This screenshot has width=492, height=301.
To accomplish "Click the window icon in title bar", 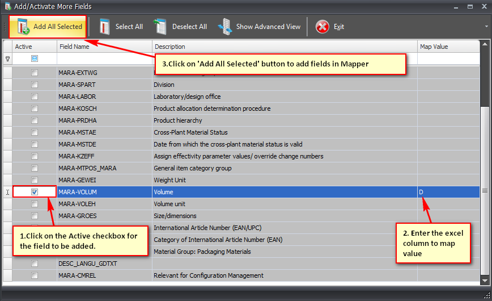I will (x=7, y=6).
